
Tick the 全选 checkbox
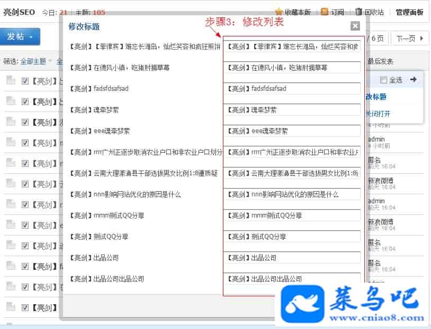point(383,80)
